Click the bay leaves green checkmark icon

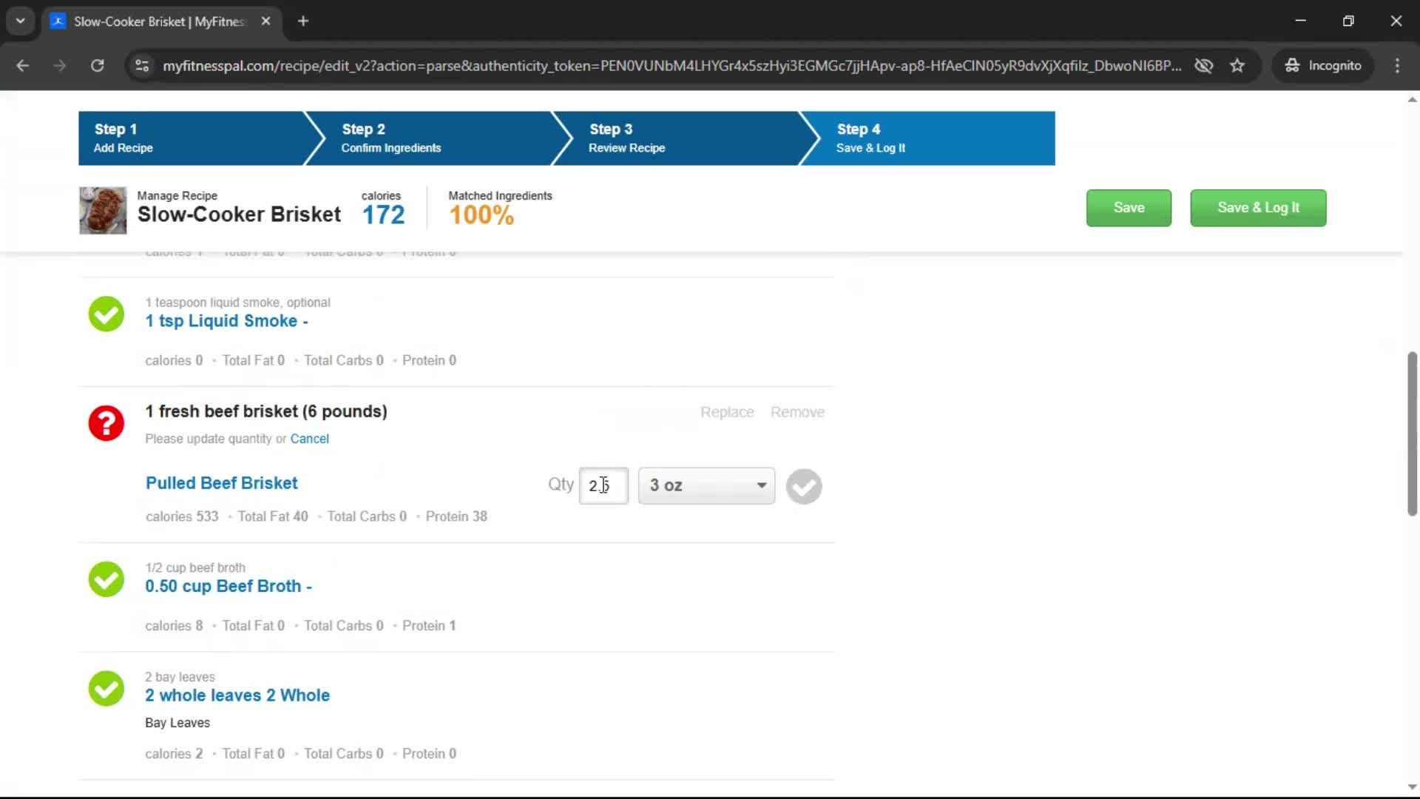tap(106, 688)
